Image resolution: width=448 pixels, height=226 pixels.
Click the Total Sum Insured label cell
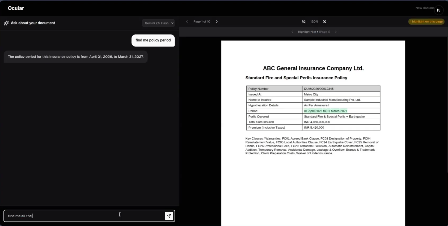pos(274,122)
